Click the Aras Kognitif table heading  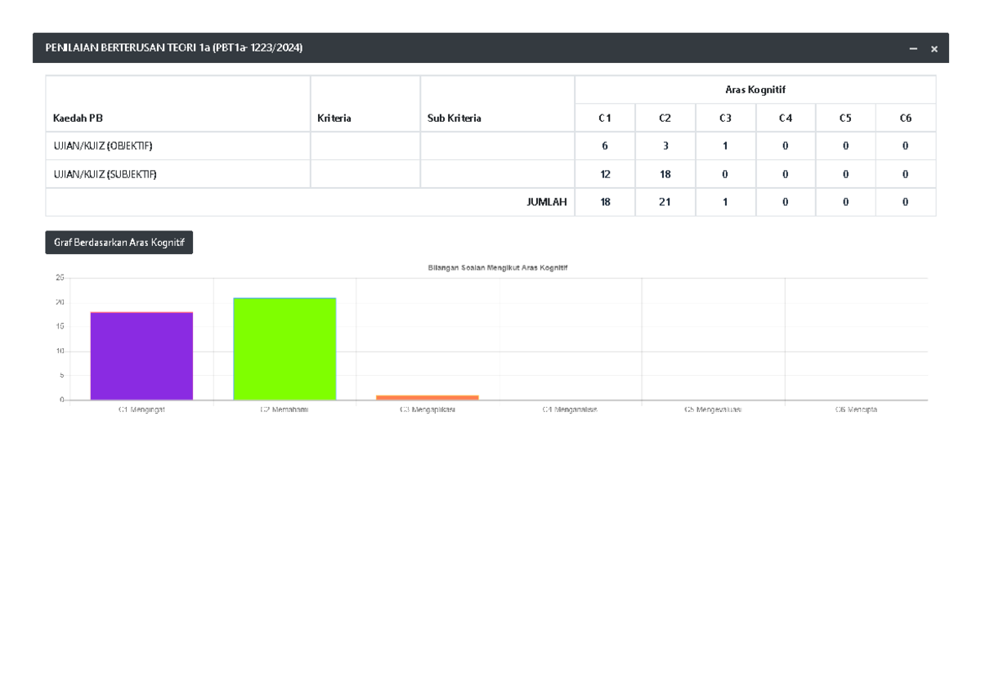pos(755,90)
